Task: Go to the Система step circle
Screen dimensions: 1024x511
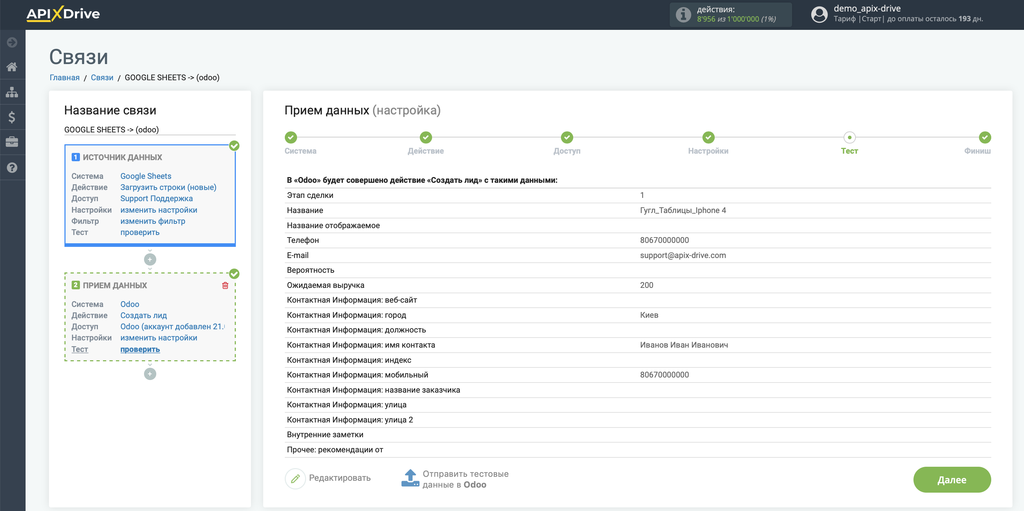Action: [x=291, y=137]
